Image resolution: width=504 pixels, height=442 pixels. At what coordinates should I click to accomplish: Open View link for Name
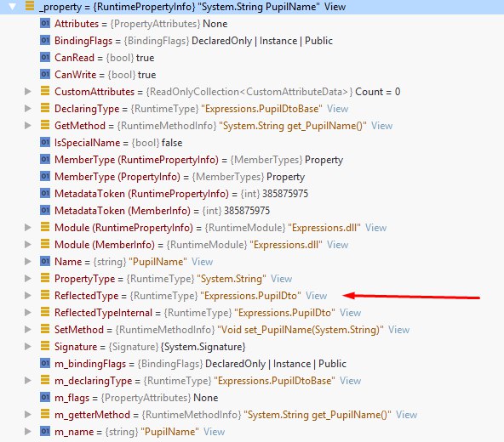point(202,262)
